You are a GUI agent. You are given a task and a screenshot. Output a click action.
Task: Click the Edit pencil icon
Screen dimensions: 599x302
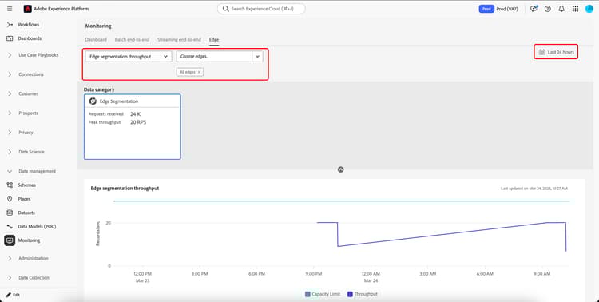(x=8, y=295)
